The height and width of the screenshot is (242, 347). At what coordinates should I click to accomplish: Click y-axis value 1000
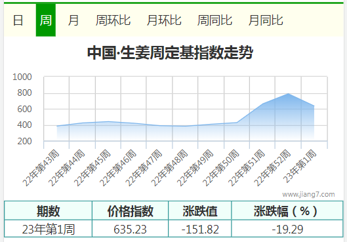(x=22, y=77)
